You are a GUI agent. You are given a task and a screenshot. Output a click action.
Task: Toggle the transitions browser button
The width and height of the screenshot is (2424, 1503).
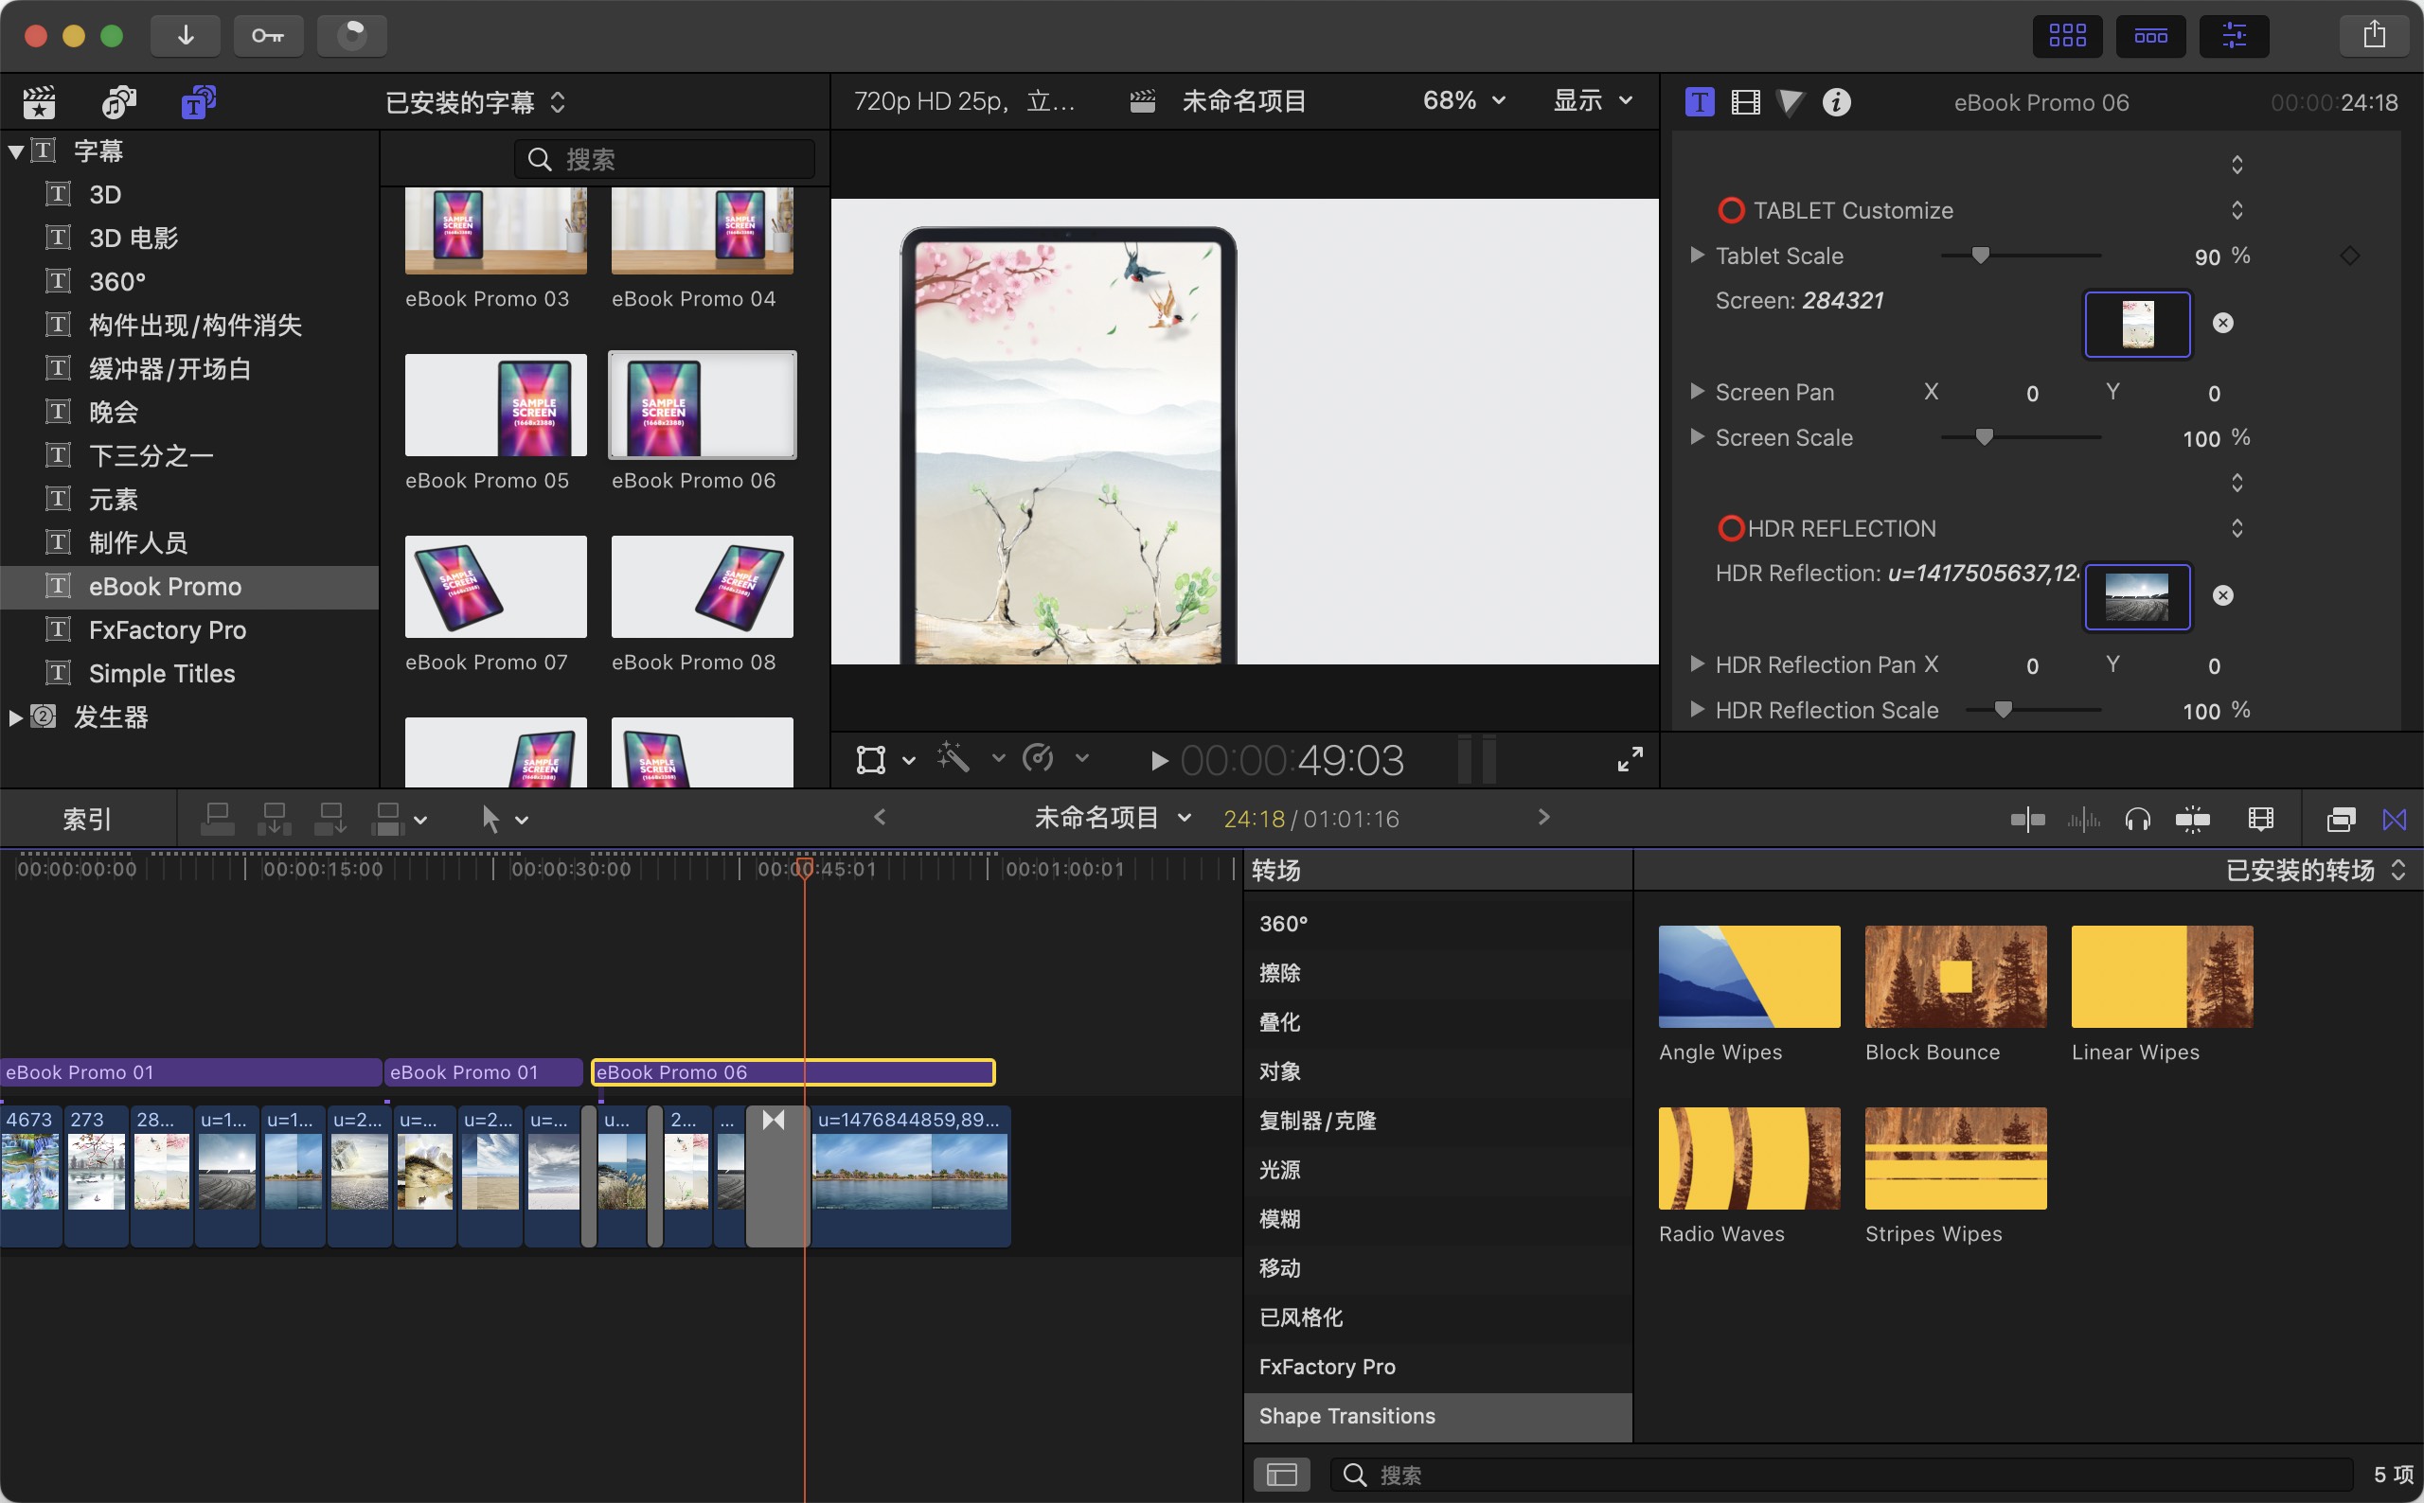tap(2394, 819)
